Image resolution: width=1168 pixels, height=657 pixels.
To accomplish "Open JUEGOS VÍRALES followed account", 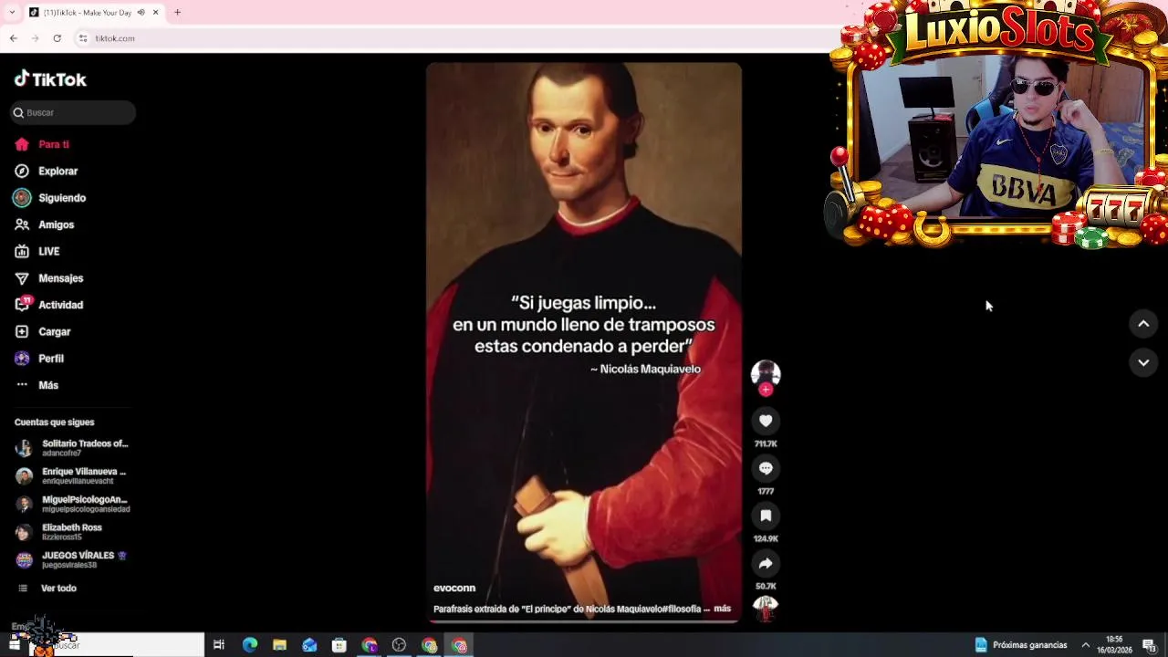I will (71, 559).
